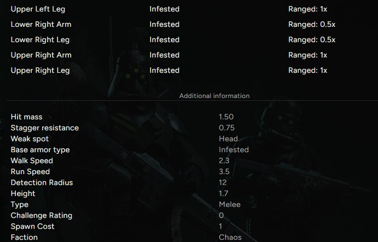Click the Walk Speed value 2.3
Screen dimensions: 378x242
(x=224, y=161)
